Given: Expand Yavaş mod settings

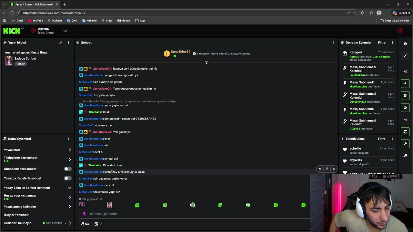Looking at the screenshot, I should pos(70,150).
